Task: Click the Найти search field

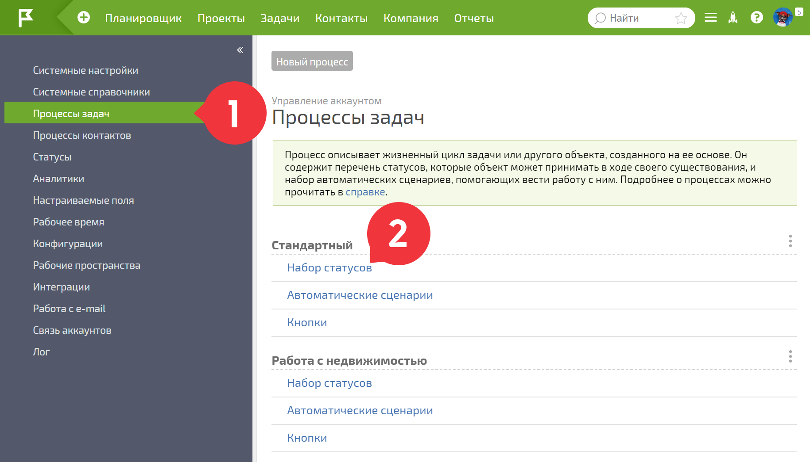Action: (x=641, y=18)
